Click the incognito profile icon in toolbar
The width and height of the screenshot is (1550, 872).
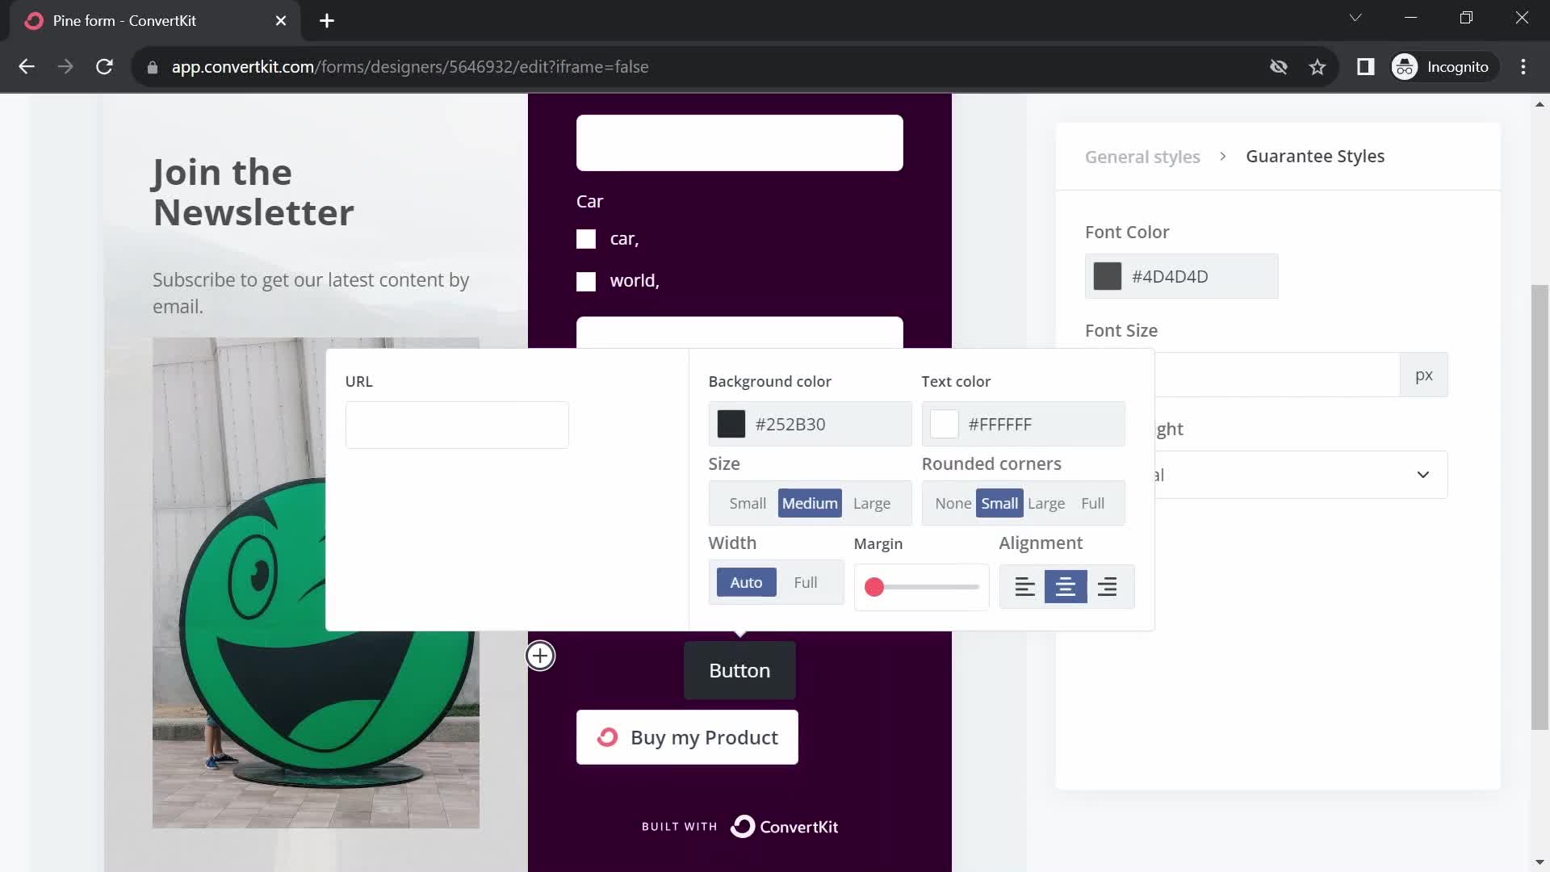pos(1407,66)
